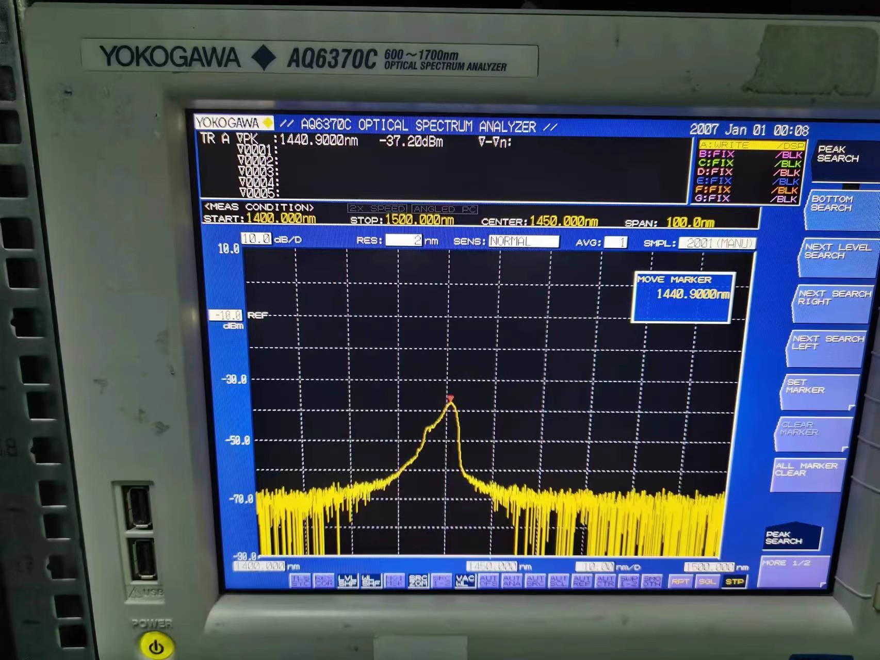Enable the AUT ANA auto analysis icon
This screenshot has width=880, height=660.
[x=512, y=581]
